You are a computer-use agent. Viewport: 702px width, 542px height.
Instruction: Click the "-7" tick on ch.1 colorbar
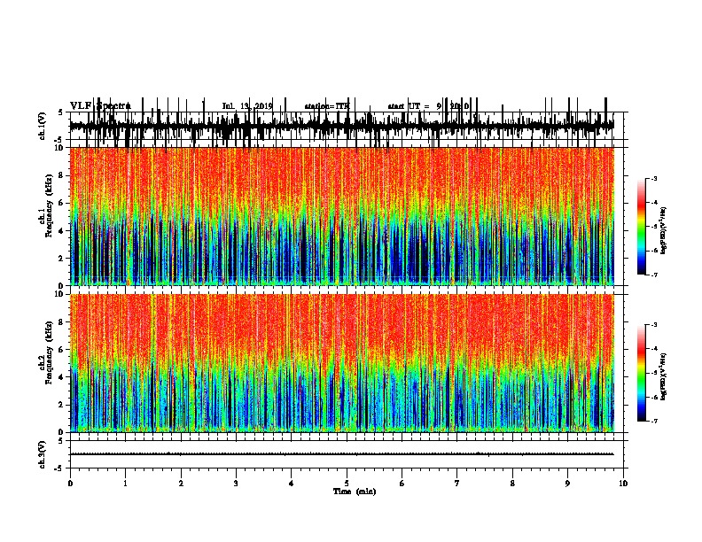point(654,275)
